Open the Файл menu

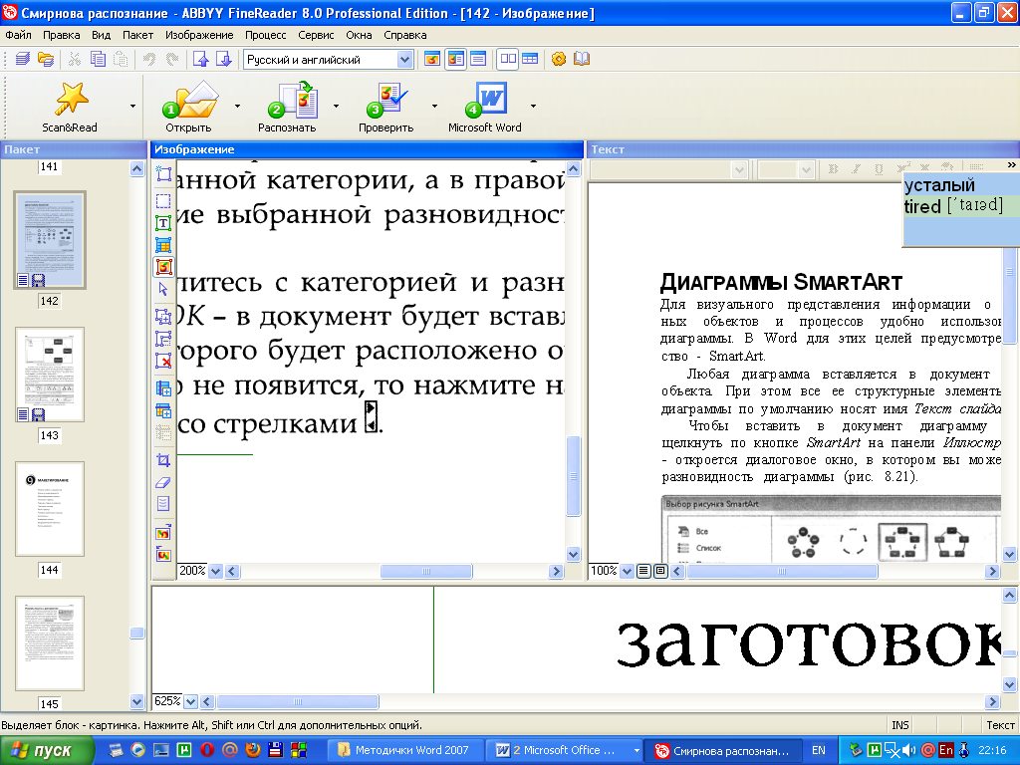[18, 35]
